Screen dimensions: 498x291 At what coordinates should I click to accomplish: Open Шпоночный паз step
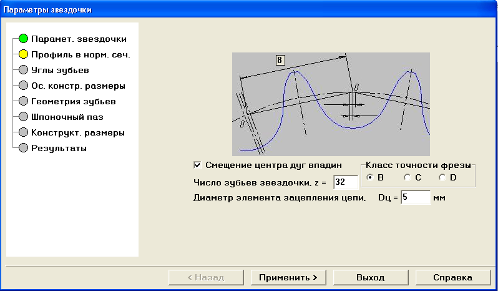click(x=67, y=117)
